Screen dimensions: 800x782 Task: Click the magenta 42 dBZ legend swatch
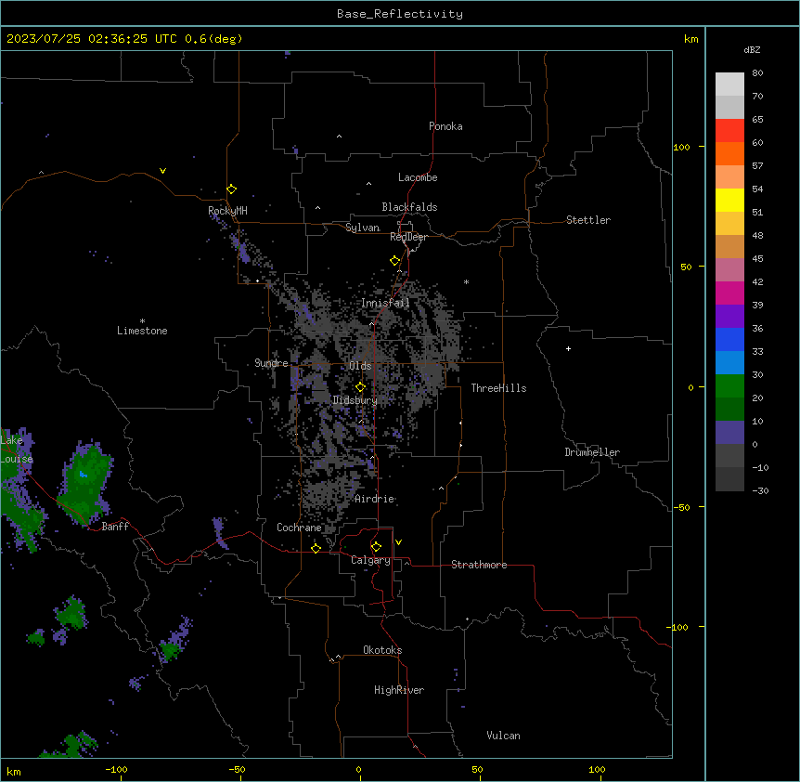(729, 293)
